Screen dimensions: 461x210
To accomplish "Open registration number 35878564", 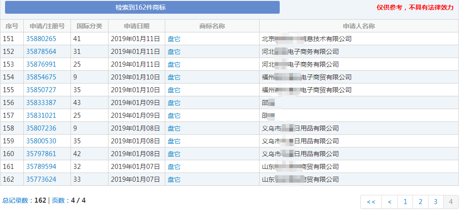I will [41, 52].
